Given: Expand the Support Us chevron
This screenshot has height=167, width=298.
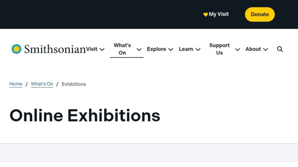Looking at the screenshot, I should pos(237,49).
